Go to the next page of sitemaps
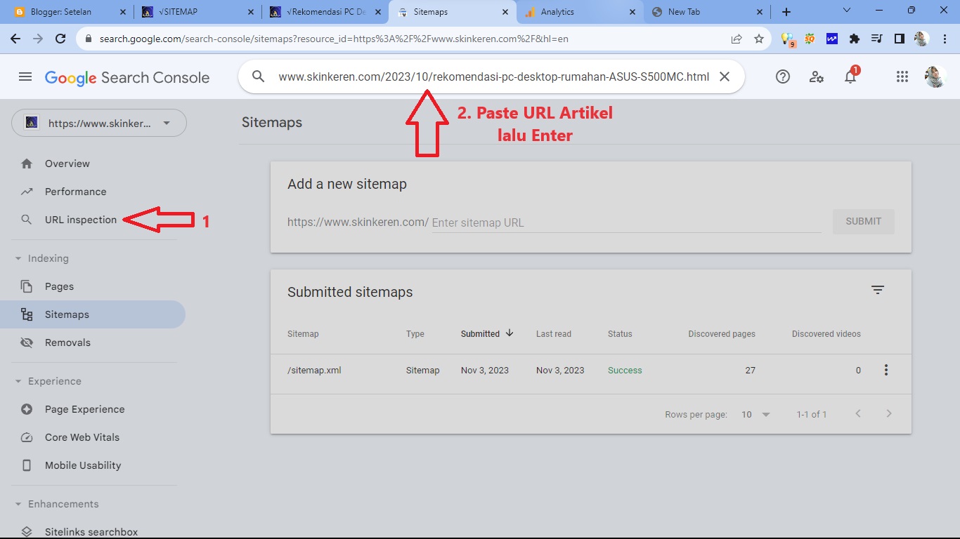960x539 pixels. click(889, 414)
